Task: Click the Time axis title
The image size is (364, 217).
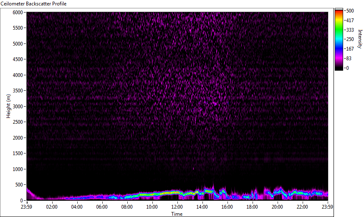Action: pos(177,214)
